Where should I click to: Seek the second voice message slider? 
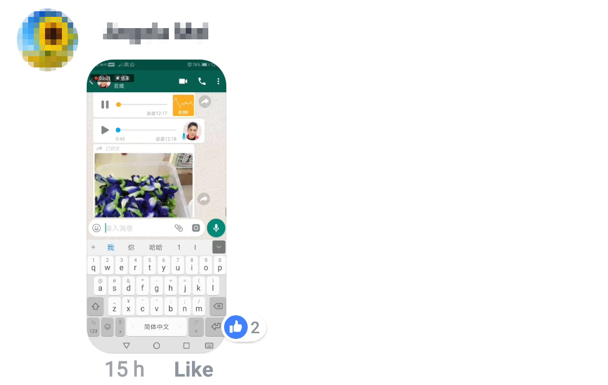tap(146, 130)
